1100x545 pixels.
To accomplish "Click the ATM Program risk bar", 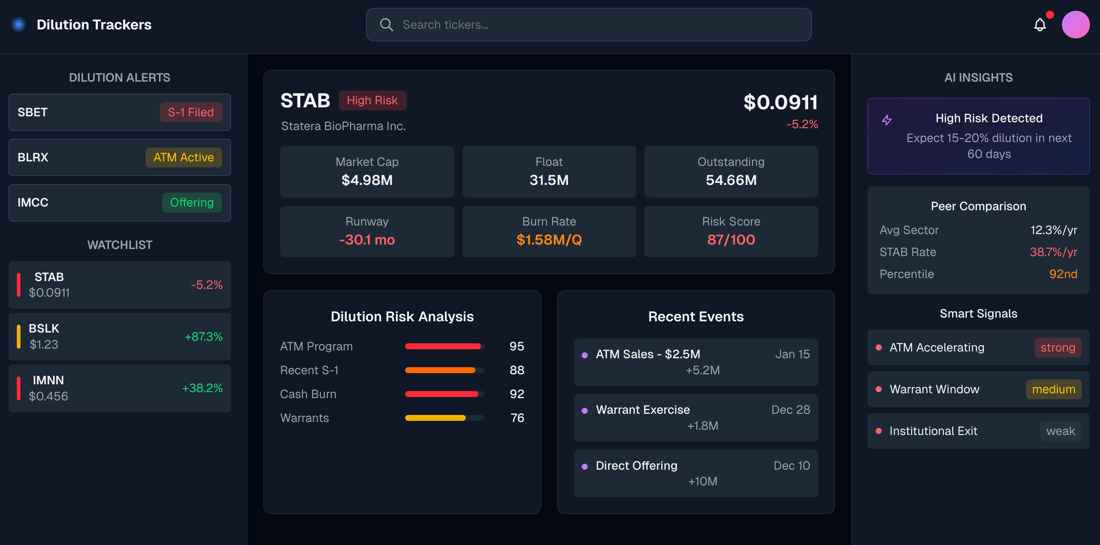I will (444, 346).
